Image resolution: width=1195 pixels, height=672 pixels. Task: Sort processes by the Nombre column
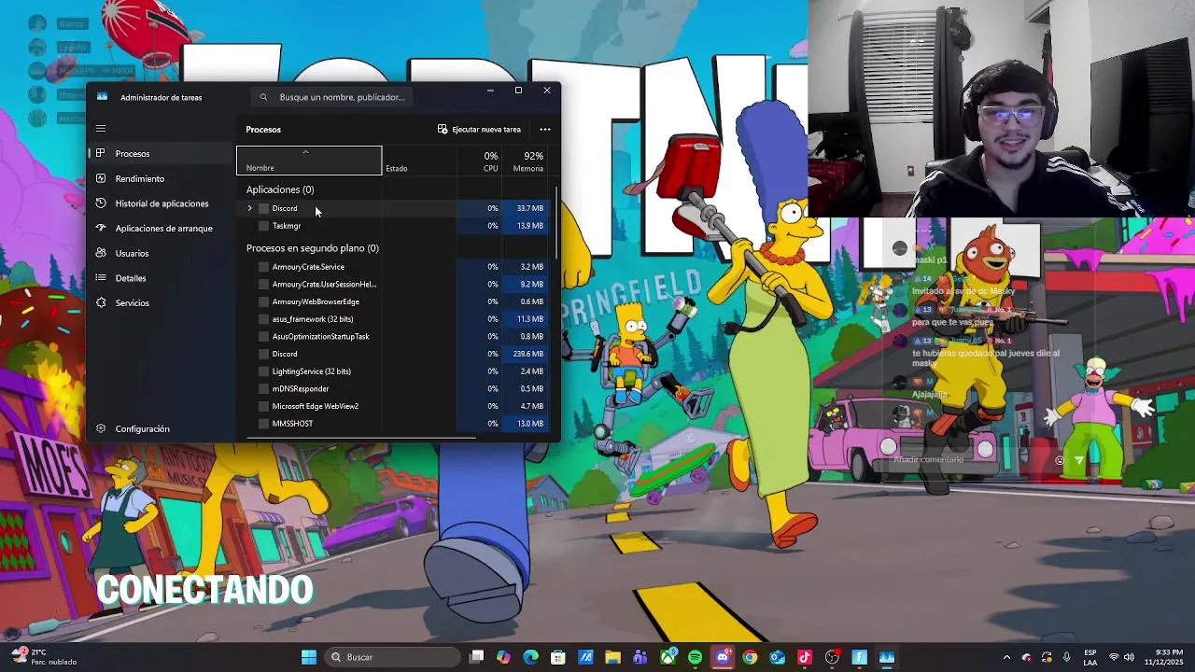(x=309, y=161)
